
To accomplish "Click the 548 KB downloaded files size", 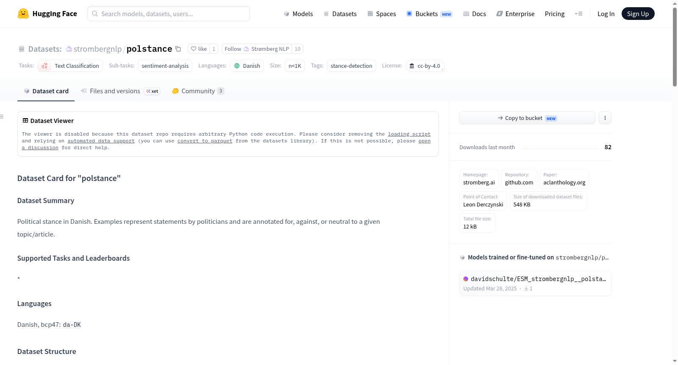I will pyautogui.click(x=548, y=201).
